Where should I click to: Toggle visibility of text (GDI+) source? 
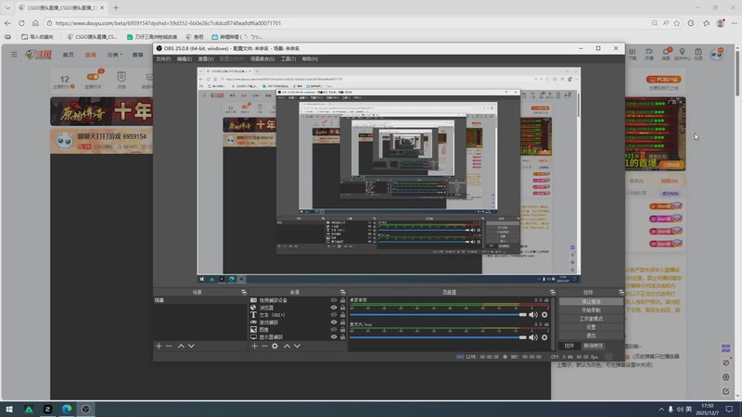point(334,315)
